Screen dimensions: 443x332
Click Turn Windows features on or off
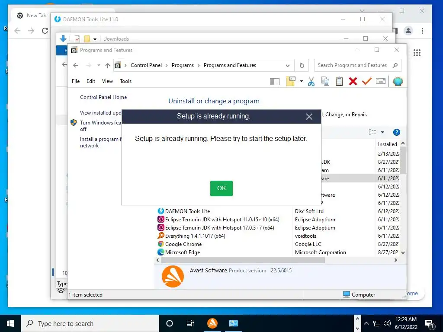click(100, 126)
